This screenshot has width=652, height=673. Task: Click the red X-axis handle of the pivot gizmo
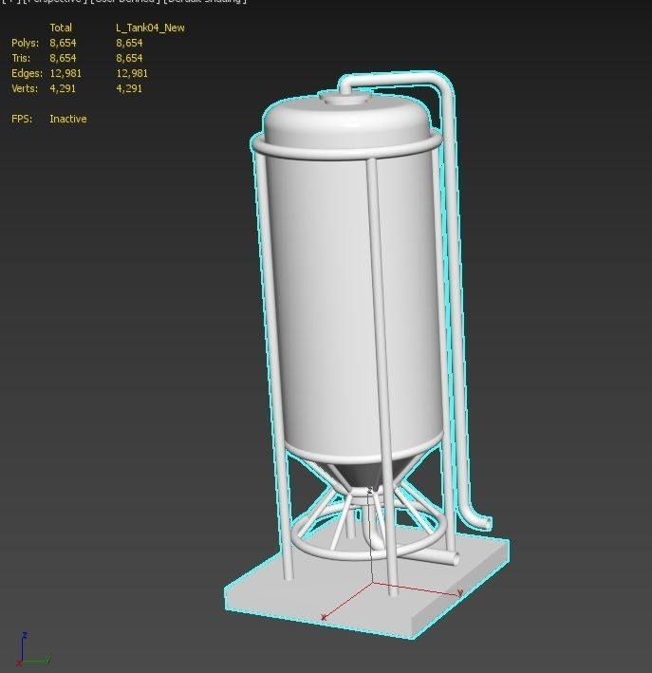[324, 617]
